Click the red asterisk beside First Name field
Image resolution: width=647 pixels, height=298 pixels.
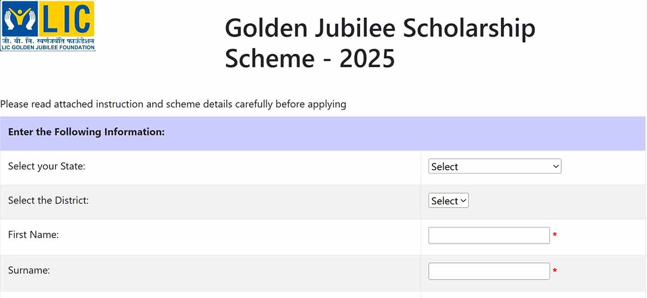pyautogui.click(x=555, y=236)
